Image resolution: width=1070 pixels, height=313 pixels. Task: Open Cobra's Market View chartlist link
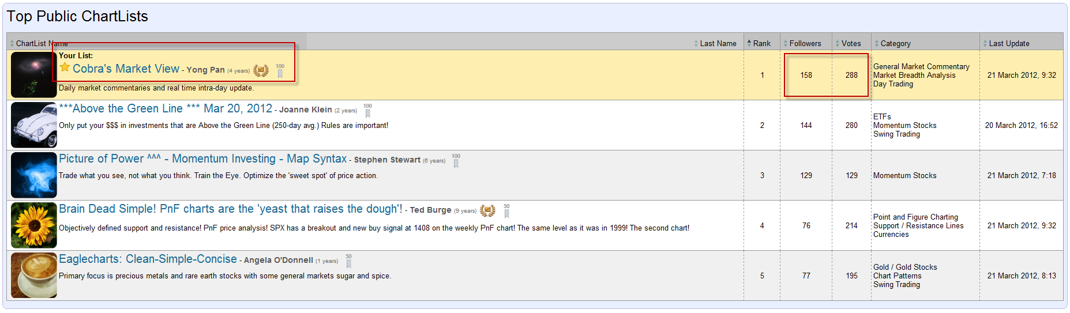pyautogui.click(x=126, y=69)
